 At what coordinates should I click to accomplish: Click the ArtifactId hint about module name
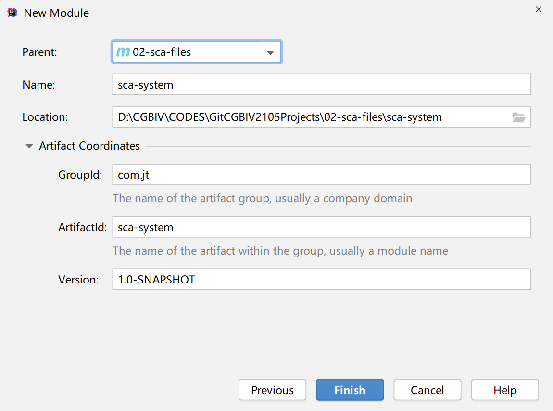(280, 251)
